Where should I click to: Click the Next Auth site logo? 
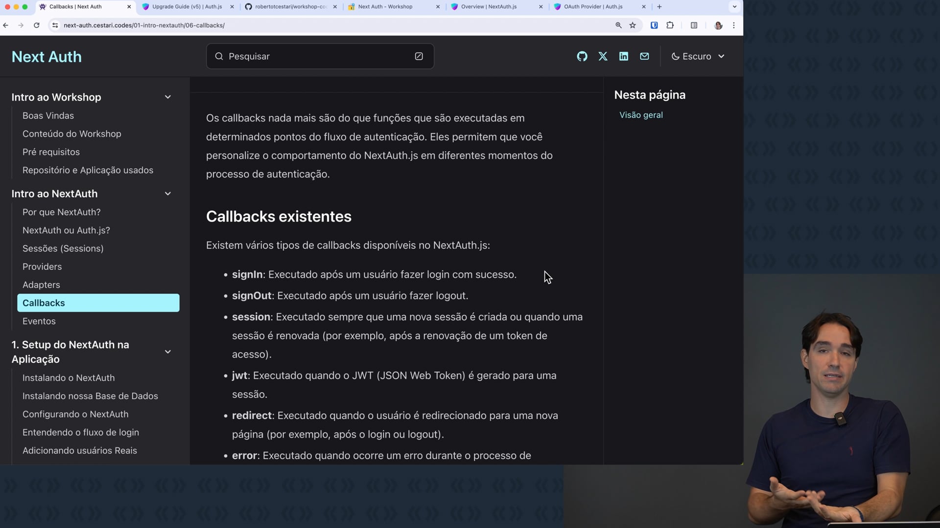coord(47,57)
